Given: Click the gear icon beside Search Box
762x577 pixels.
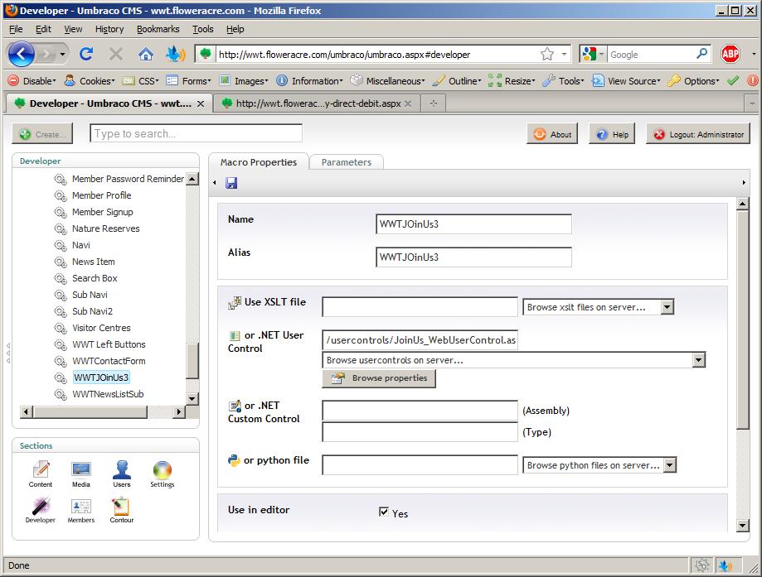Looking at the screenshot, I should [x=61, y=278].
